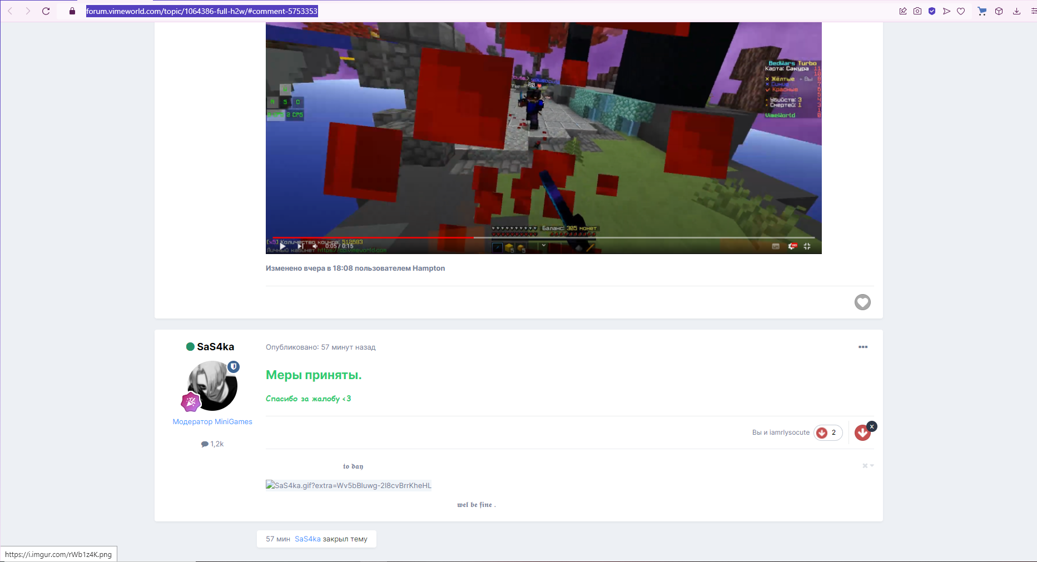
Task: Reload the forum page
Action: pyautogui.click(x=46, y=11)
